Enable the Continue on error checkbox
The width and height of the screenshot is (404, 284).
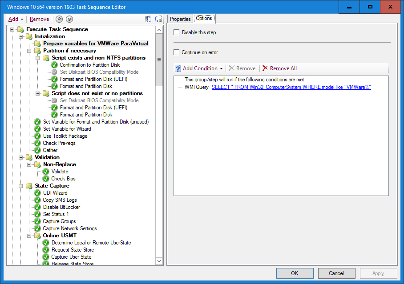tap(177, 52)
